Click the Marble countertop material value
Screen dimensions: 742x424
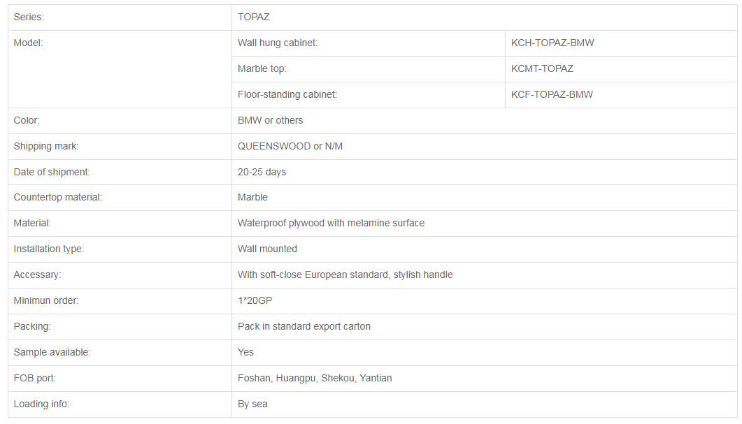[x=252, y=197]
